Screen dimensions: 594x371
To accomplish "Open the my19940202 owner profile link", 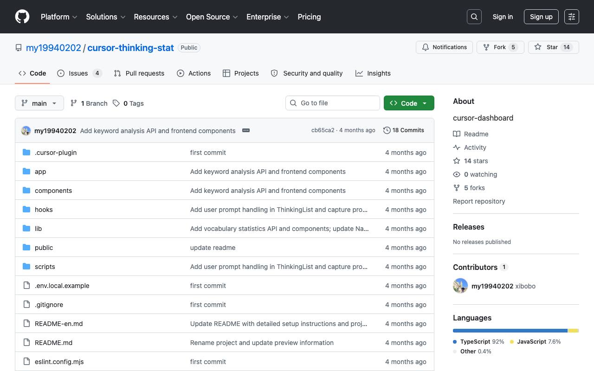I will [x=53, y=48].
